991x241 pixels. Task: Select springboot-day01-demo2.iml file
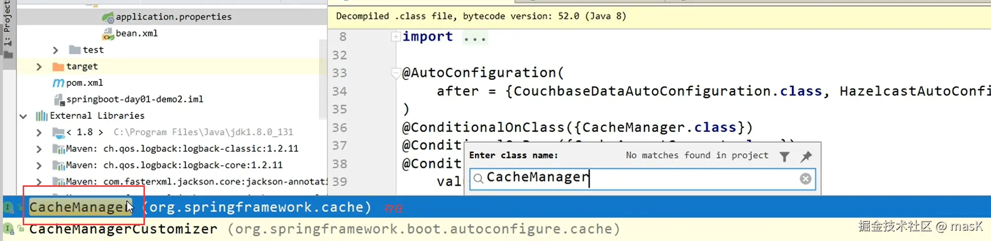click(135, 99)
